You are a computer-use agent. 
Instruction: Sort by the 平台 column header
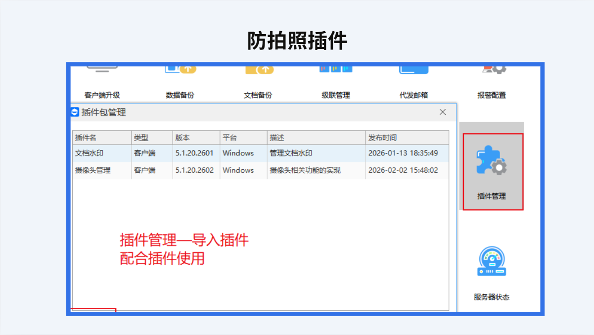pos(243,138)
